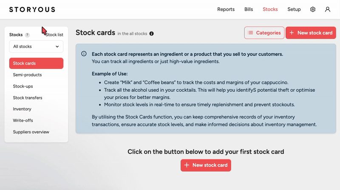340x190 pixels.
Task: Open the Reports menu
Action: point(226,9)
